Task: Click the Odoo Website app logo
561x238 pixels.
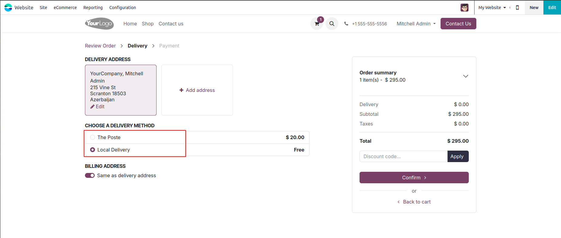Action: tap(8, 8)
